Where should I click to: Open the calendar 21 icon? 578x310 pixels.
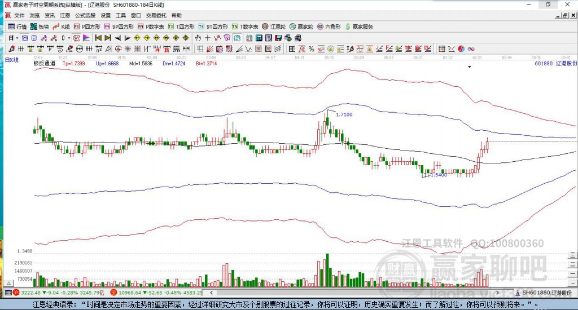(x=249, y=38)
